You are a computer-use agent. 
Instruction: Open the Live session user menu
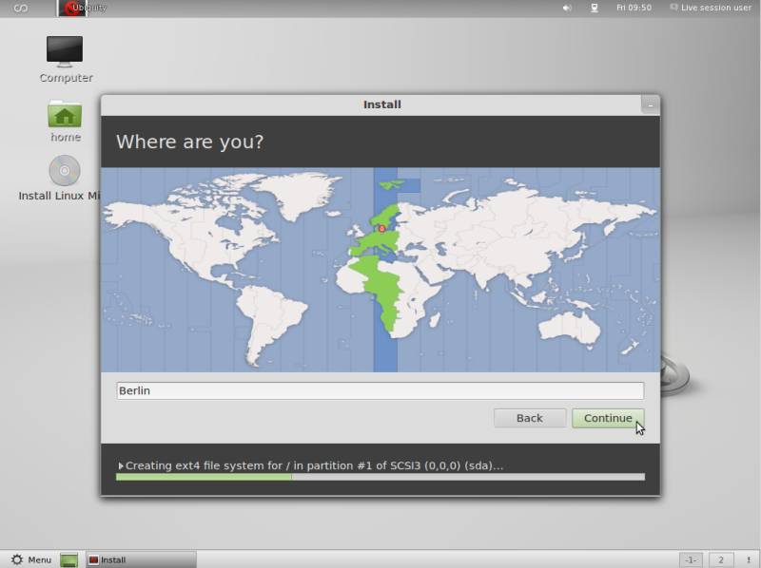[x=710, y=8]
